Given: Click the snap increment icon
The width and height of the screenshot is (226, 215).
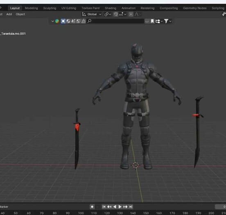Looking at the screenshot, I should [121, 14].
